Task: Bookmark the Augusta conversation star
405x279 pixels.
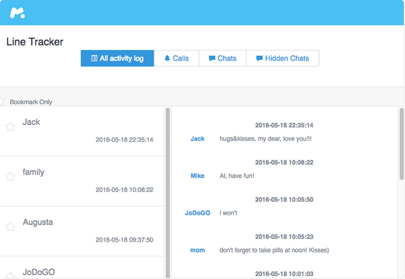Action: click(x=10, y=227)
